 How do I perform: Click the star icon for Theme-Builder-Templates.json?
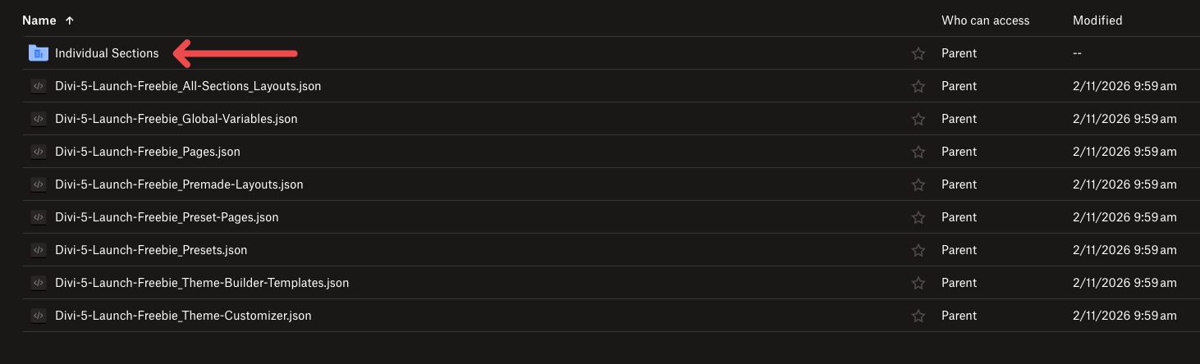[918, 283]
